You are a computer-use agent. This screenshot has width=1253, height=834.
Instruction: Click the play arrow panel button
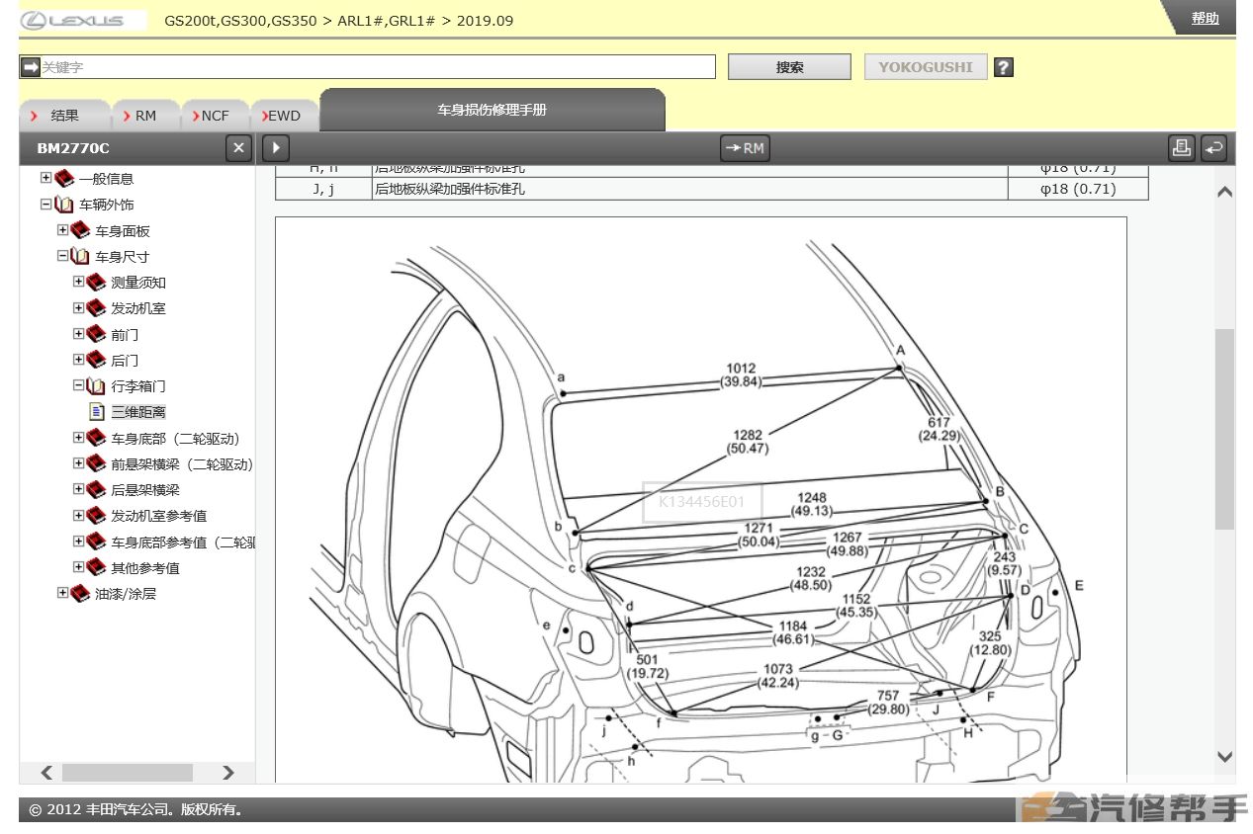point(275,148)
